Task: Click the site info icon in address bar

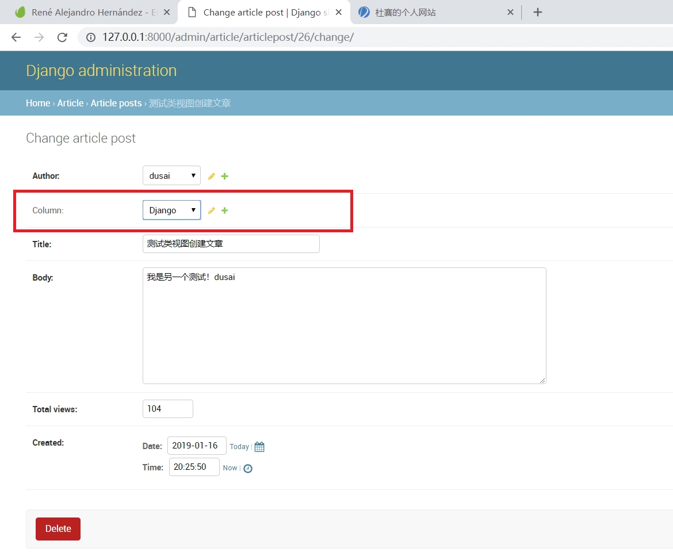Action: pyautogui.click(x=90, y=37)
